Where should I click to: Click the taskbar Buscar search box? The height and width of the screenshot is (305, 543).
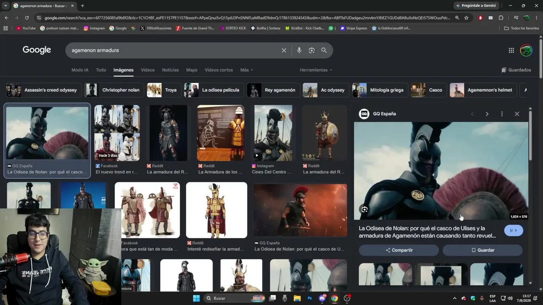235,298
